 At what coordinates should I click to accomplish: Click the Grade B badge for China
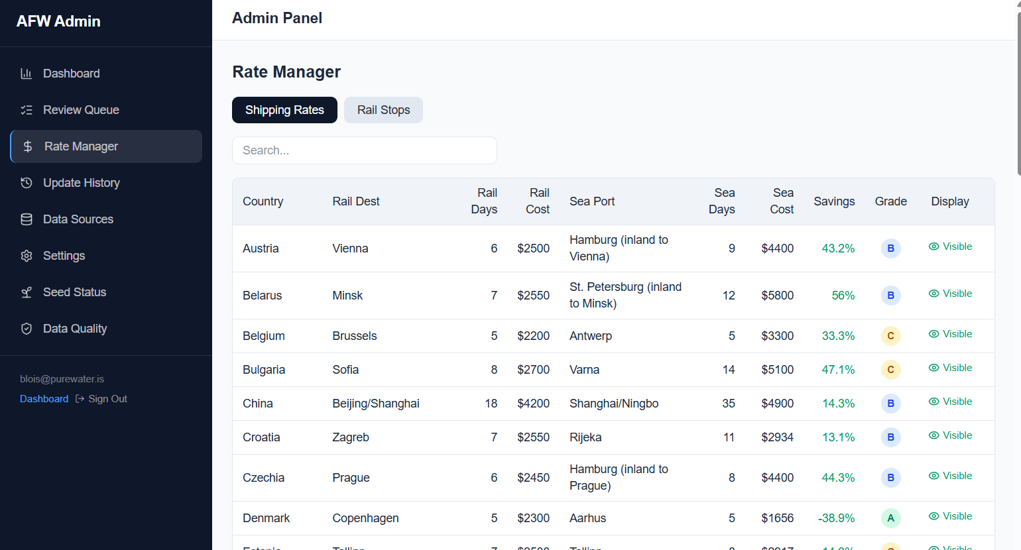[x=890, y=403]
